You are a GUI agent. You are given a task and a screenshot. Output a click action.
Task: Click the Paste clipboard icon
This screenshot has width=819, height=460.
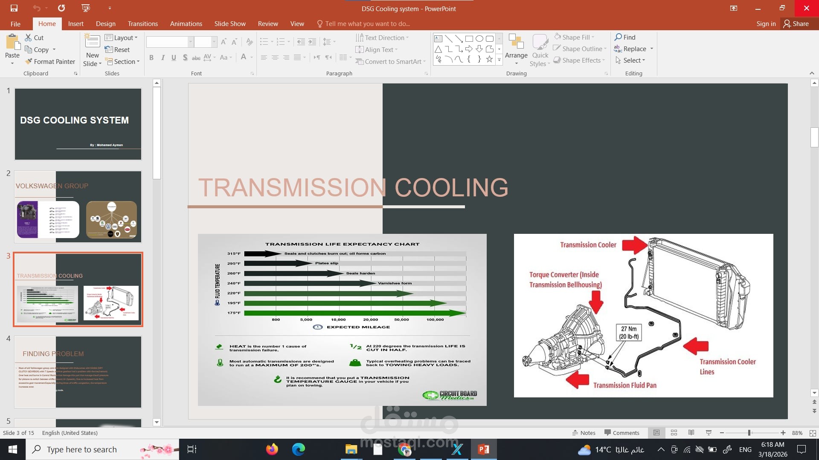point(12,42)
